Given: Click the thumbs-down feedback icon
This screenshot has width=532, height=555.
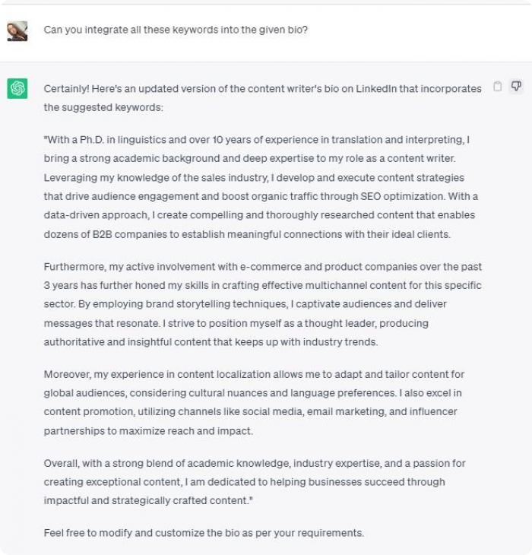Looking at the screenshot, I should pos(516,86).
